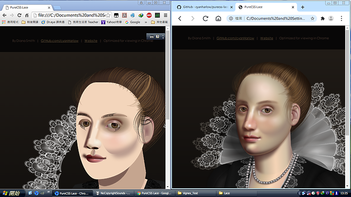Open the options arrow on floating language bar
Image resolution: width=351 pixels, height=197 pixels.
click(163, 36)
